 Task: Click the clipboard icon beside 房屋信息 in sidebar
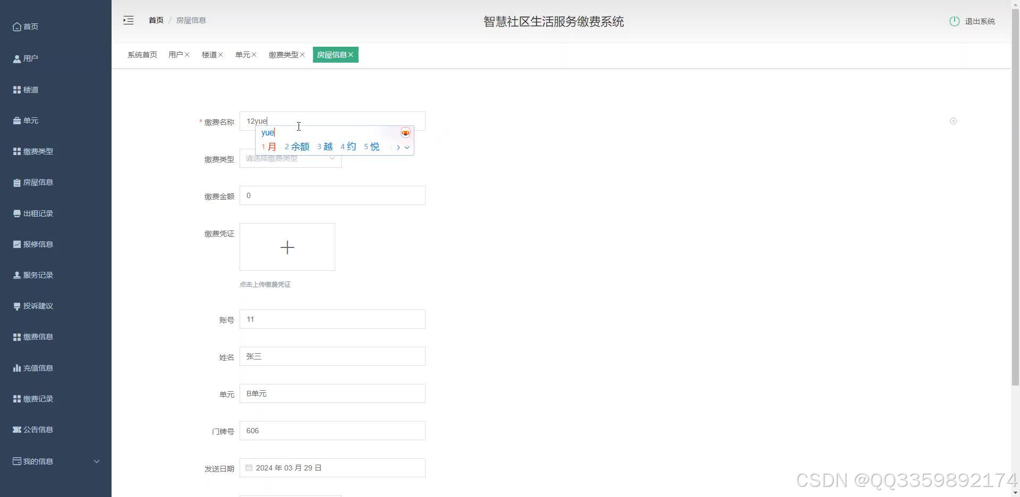pyautogui.click(x=17, y=182)
